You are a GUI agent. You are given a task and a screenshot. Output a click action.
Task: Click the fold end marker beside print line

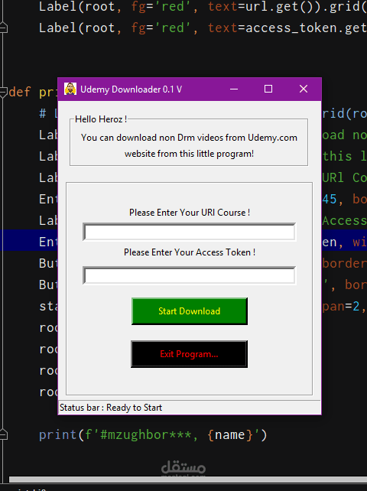(4, 434)
